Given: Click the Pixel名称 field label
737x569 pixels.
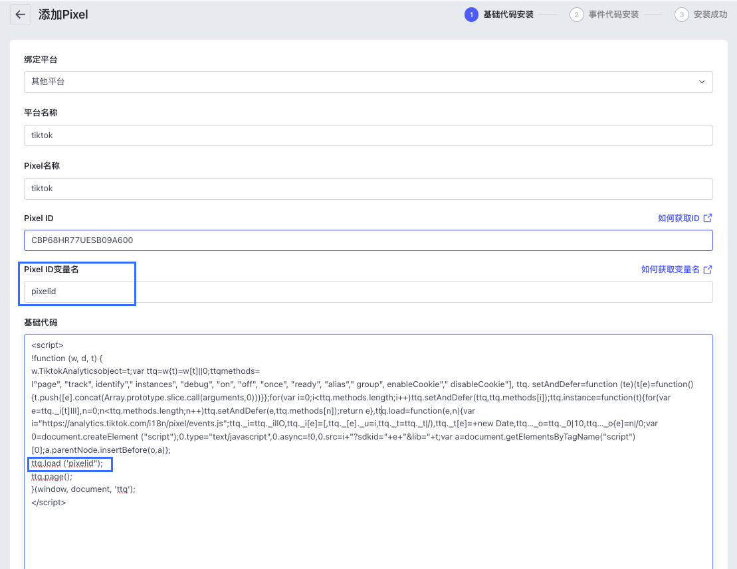Looking at the screenshot, I should [x=42, y=166].
